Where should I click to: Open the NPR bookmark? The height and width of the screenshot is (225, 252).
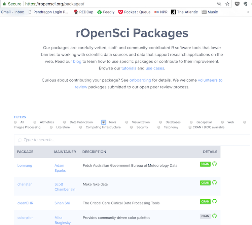[161, 12]
